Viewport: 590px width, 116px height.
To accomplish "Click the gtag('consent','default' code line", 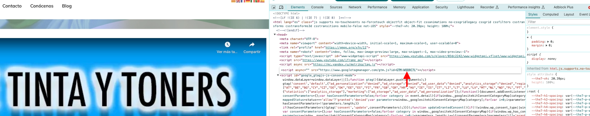I will pyautogui.click(x=404, y=84).
